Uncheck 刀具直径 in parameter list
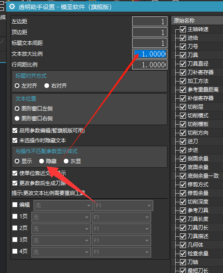 coord(183,64)
